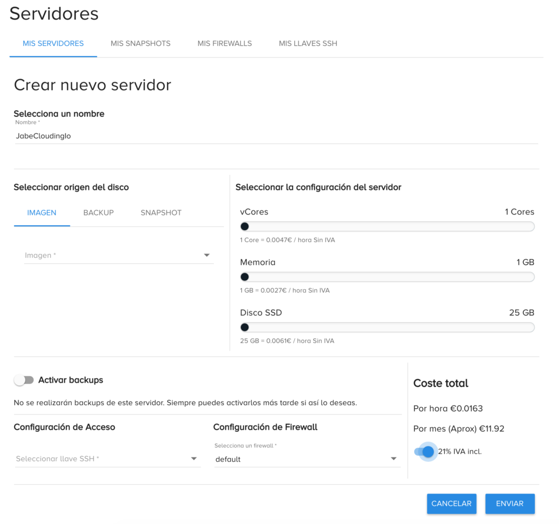Image resolution: width=559 pixels, height=524 pixels.
Task: Click the '25 GB' disk value
Action: coord(521,313)
